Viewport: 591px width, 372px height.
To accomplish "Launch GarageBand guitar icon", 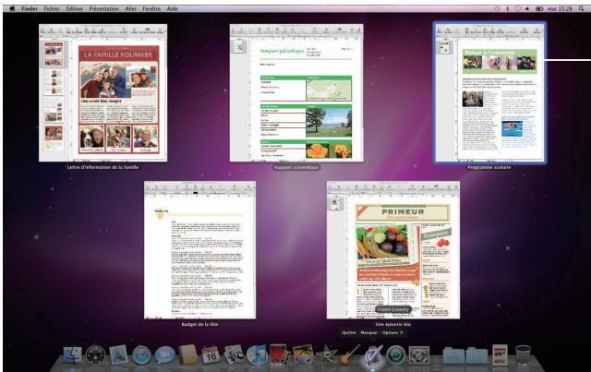I will tap(349, 354).
